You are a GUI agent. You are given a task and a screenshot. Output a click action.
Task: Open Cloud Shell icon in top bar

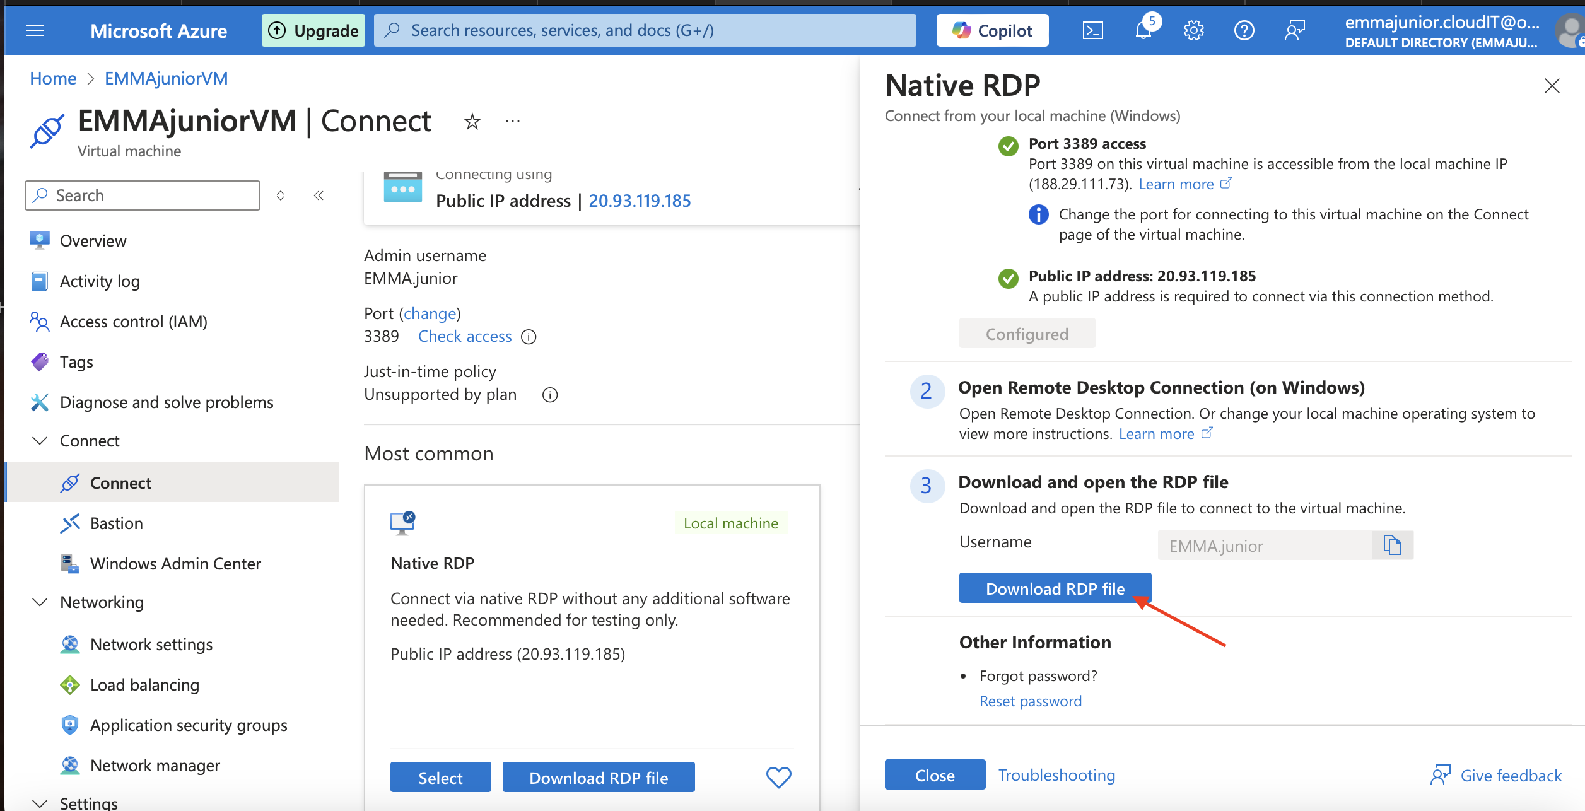coord(1092,30)
